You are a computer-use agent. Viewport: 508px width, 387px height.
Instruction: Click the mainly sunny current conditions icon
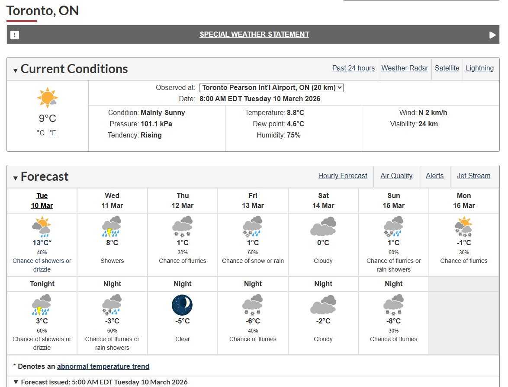[x=47, y=98]
